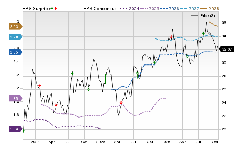Select the green surprise arrow at the chart's start in late 2023
Viewport: 241px width, 144px height.
pos(23,131)
